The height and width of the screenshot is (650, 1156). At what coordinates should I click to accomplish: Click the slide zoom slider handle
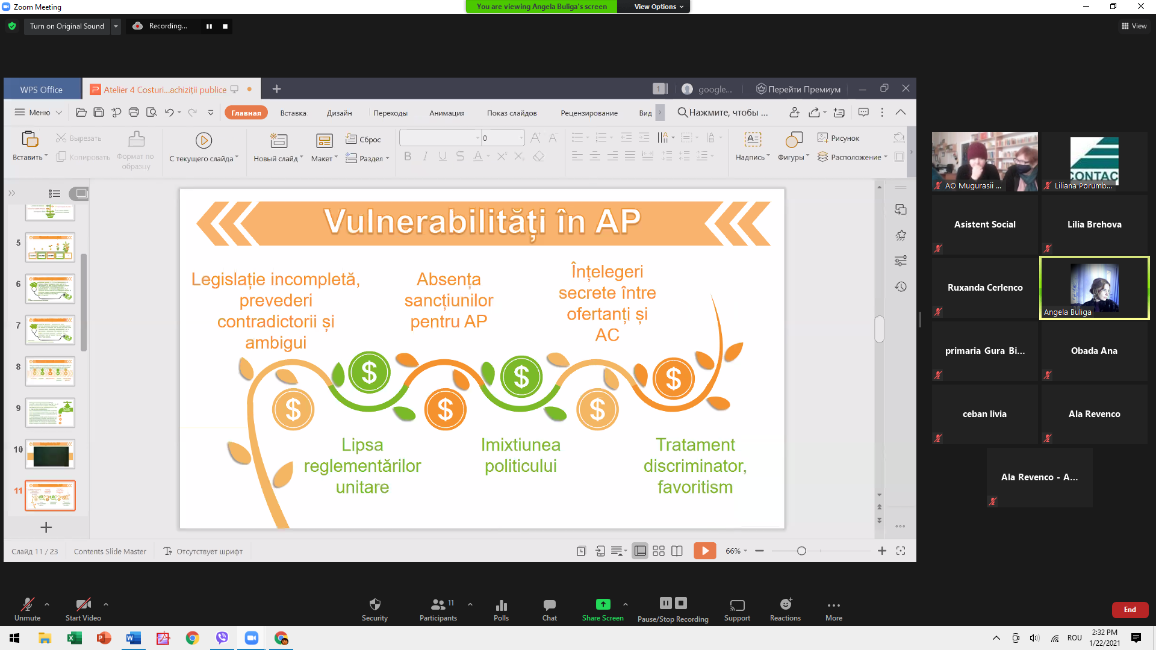click(801, 551)
